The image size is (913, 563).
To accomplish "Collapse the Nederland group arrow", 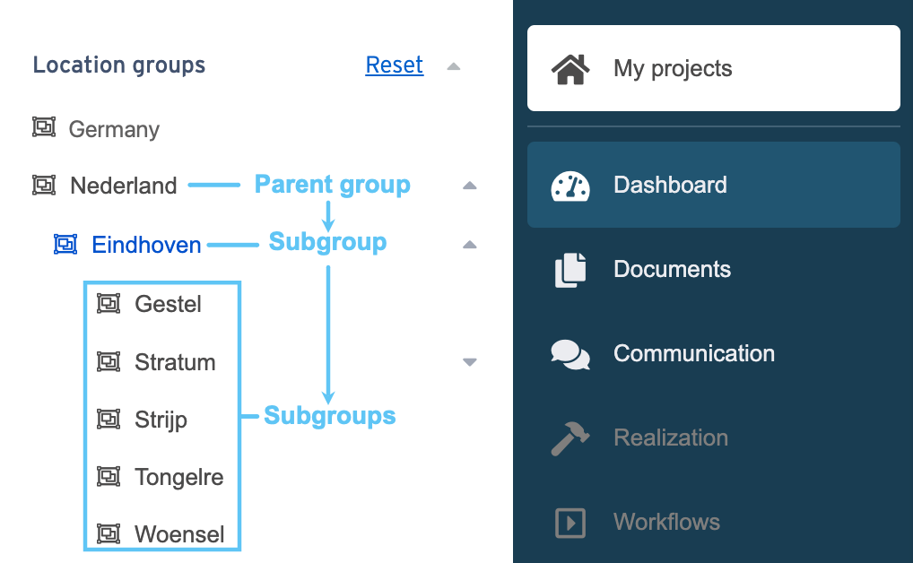I will (469, 186).
